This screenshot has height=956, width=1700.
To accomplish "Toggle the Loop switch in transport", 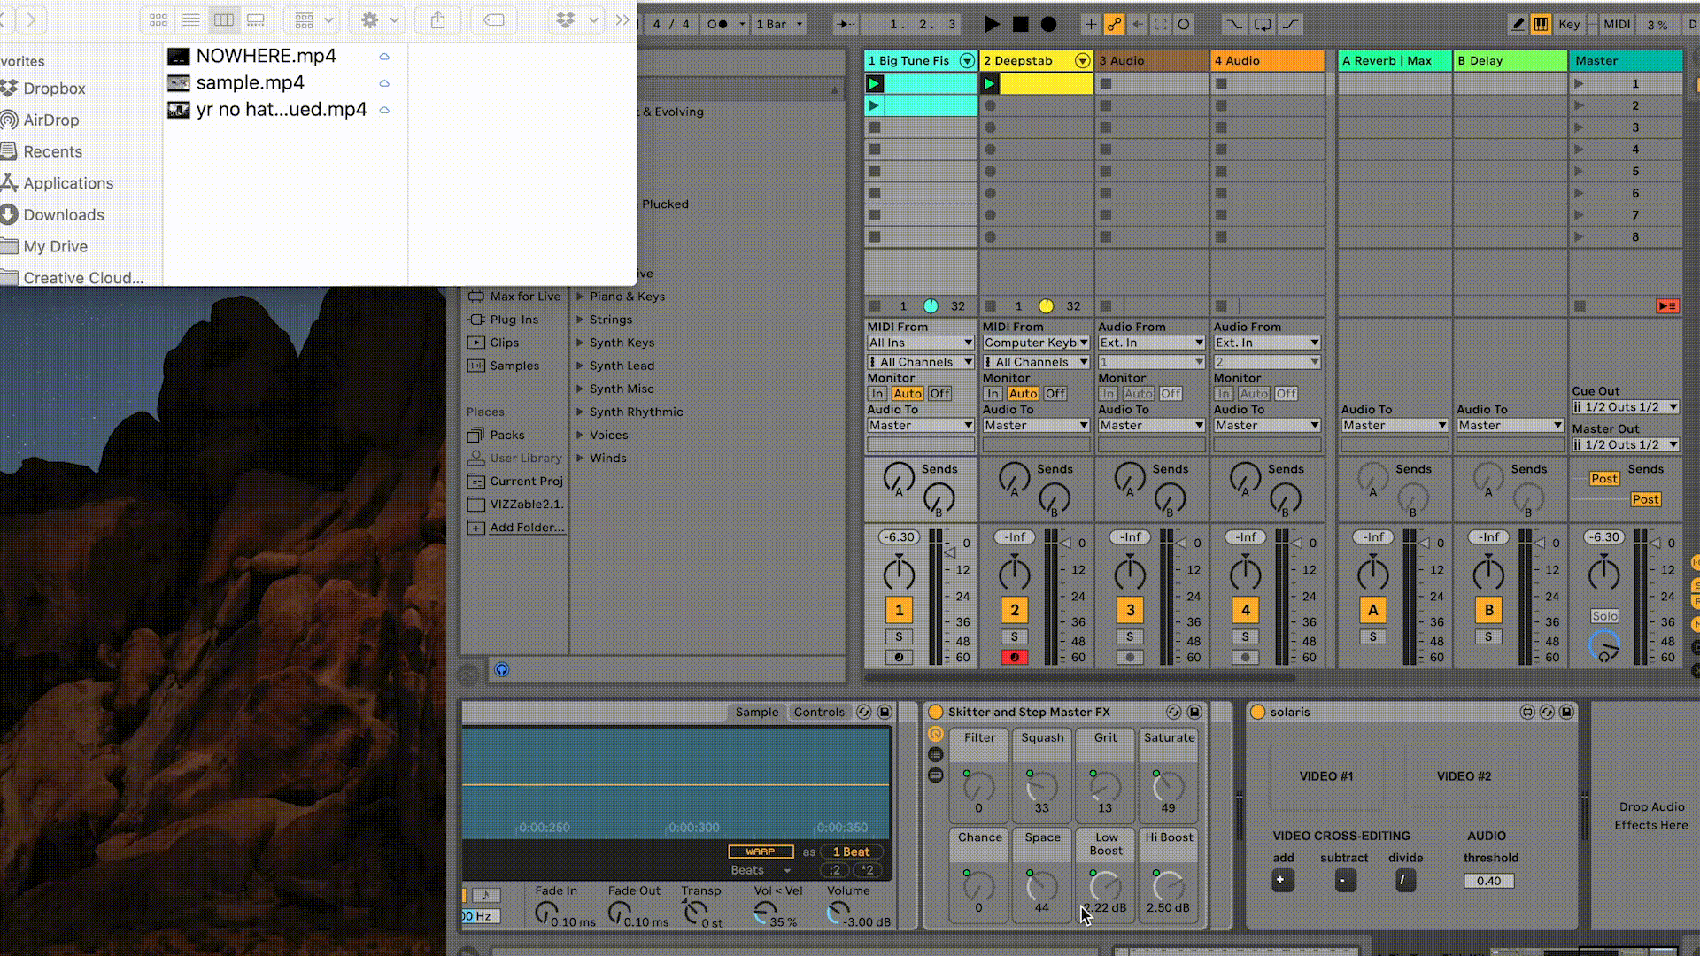I will point(1262,24).
